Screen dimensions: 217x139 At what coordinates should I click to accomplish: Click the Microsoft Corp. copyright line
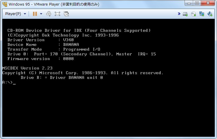click(83, 73)
